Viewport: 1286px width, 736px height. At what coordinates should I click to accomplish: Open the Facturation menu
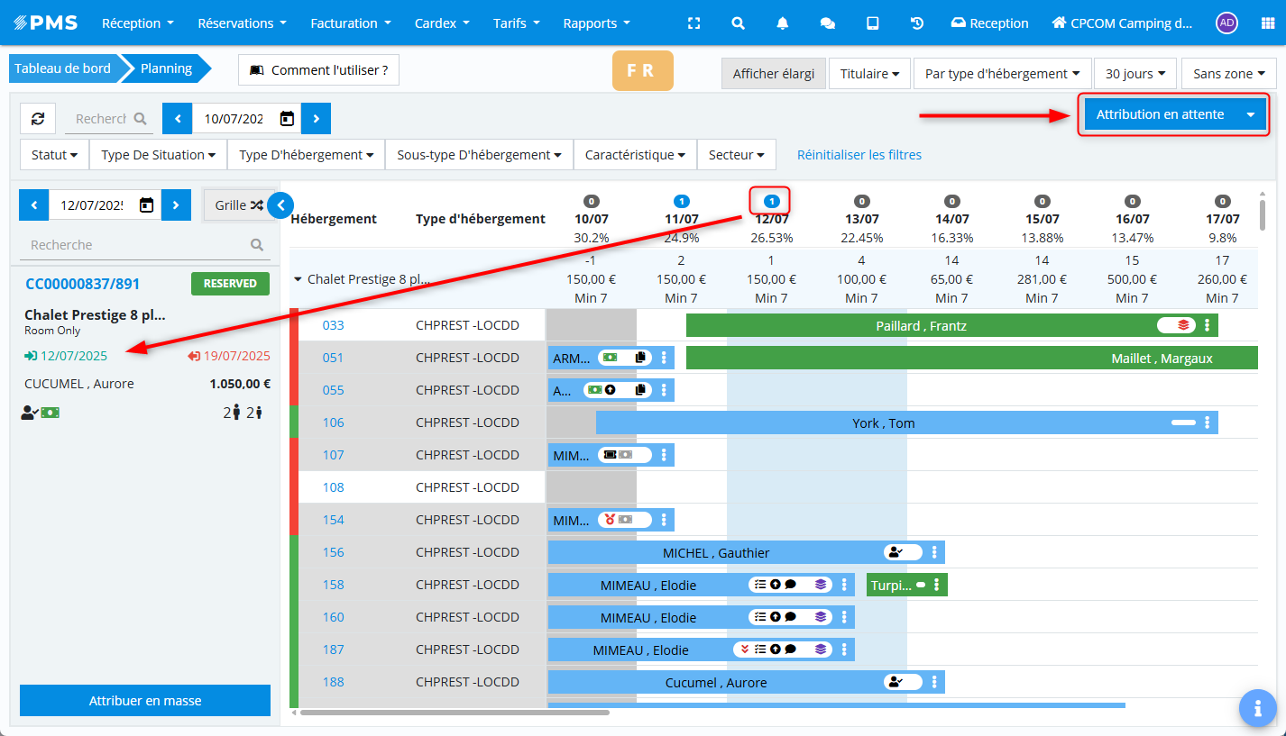pos(350,23)
